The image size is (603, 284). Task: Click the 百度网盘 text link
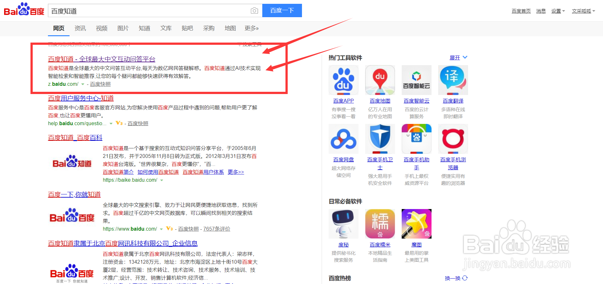pyautogui.click(x=344, y=159)
